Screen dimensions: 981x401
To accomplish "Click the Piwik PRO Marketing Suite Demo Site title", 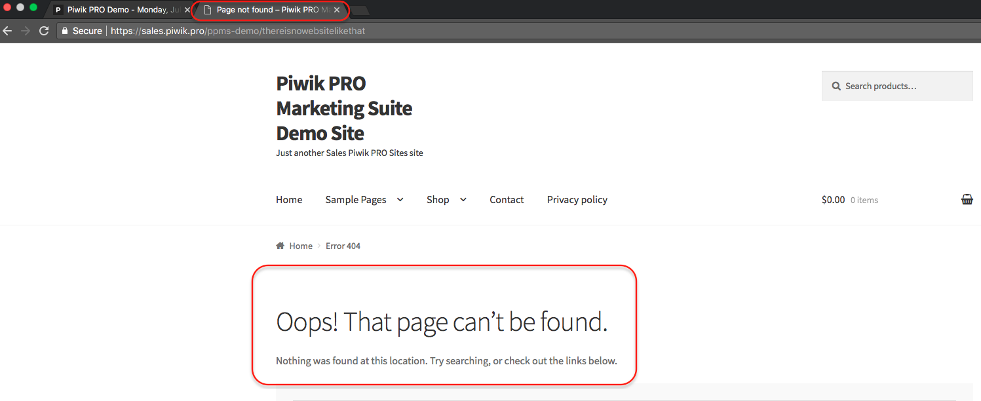I will pyautogui.click(x=344, y=108).
